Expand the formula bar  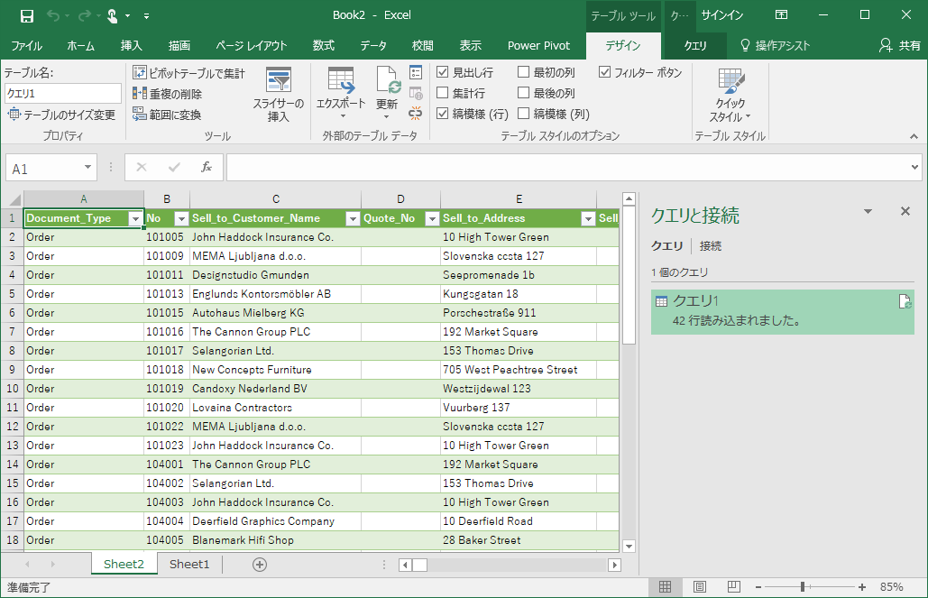(x=914, y=168)
